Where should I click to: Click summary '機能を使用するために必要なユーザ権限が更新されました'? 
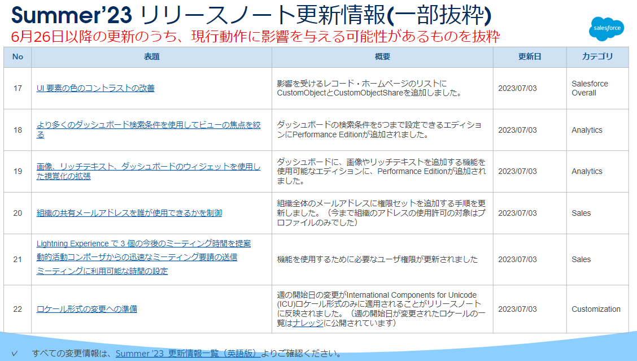377,259
